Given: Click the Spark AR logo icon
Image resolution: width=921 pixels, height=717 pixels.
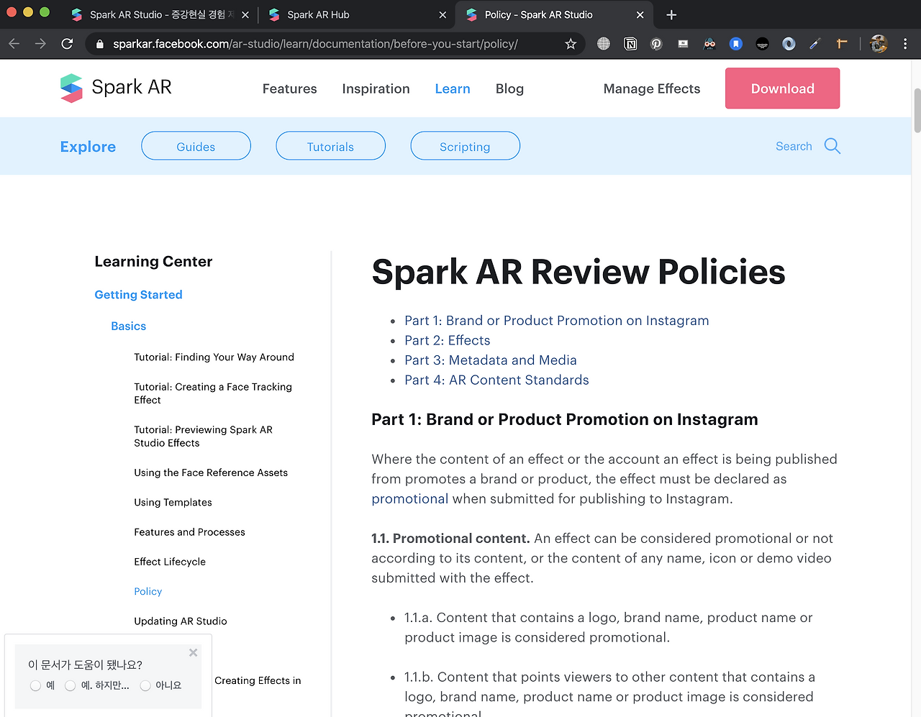Looking at the screenshot, I should [x=71, y=88].
